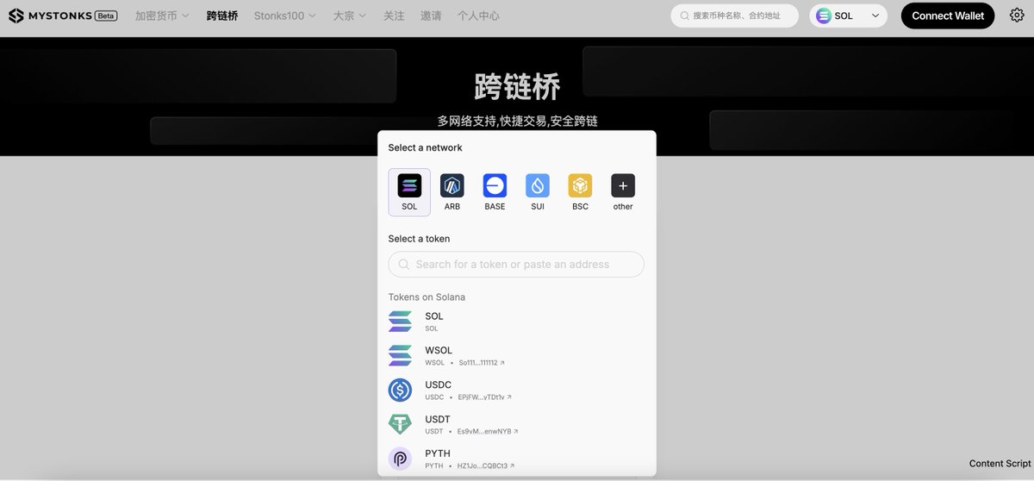1034x481 pixels.
Task: Click the USDC token icon
Action: [x=400, y=390]
